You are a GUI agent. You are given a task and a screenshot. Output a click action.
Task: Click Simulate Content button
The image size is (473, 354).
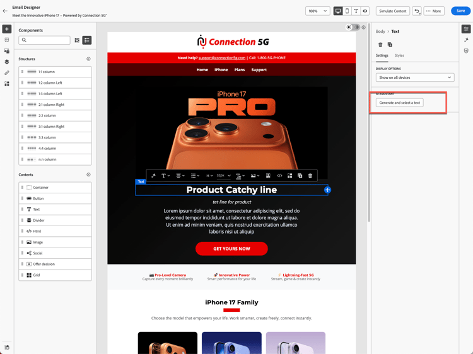[392, 11]
